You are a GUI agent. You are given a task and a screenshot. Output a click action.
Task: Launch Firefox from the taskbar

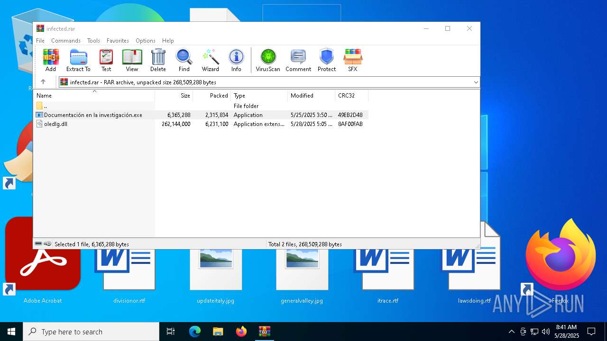[241, 332]
